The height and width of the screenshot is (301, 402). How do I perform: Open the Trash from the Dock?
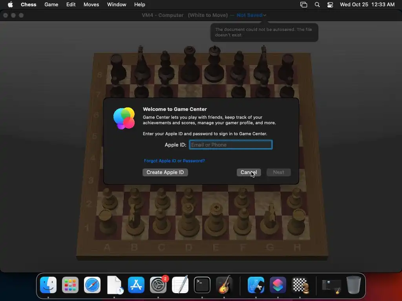(x=354, y=285)
